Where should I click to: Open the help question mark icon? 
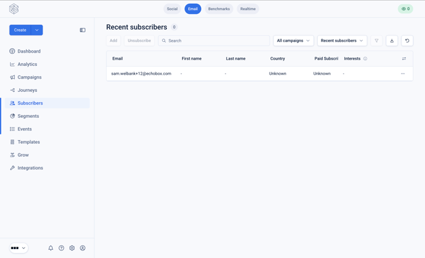pyautogui.click(x=62, y=248)
